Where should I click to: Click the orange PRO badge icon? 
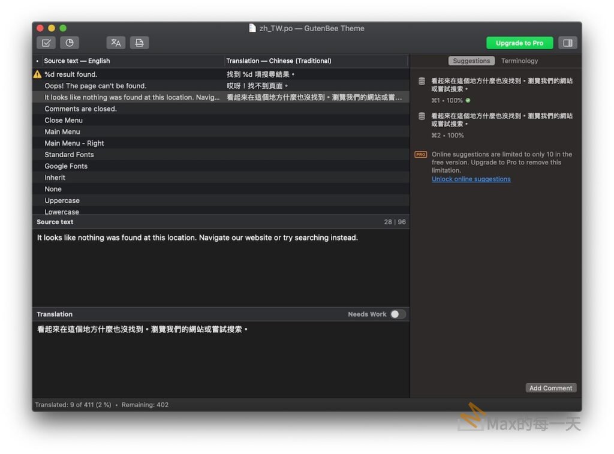click(x=421, y=155)
